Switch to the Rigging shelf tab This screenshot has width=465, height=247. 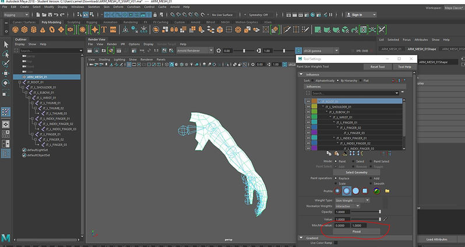(x=91, y=22)
